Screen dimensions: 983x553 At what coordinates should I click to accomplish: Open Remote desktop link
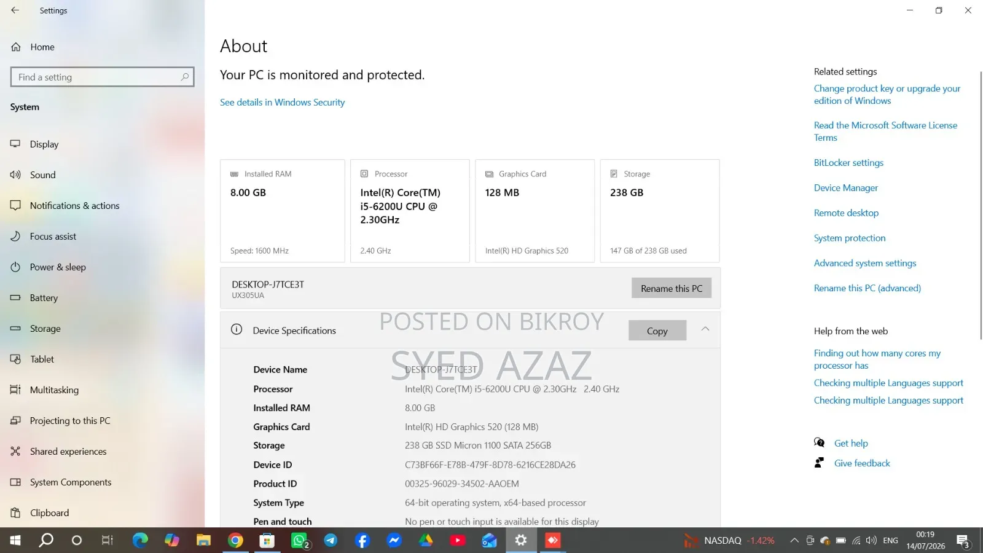pyautogui.click(x=846, y=213)
